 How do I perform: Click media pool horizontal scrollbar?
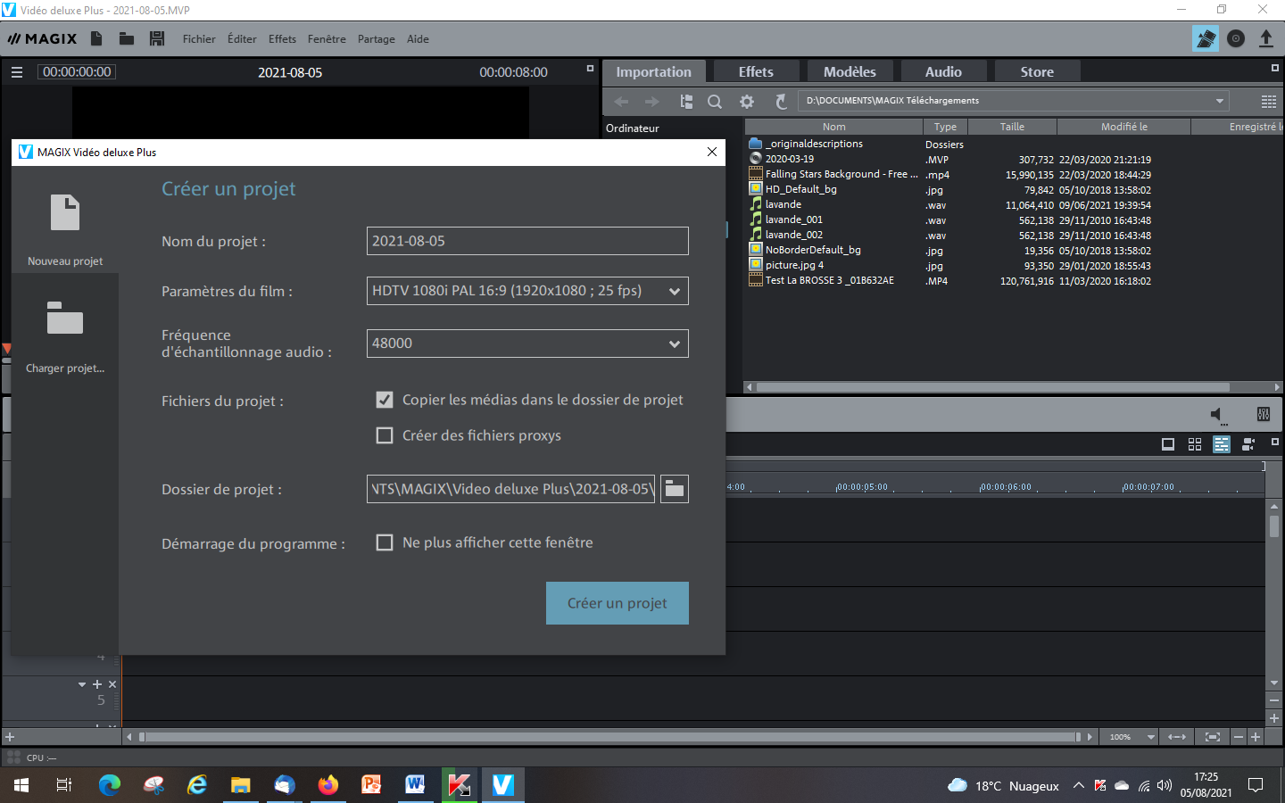click(992, 387)
